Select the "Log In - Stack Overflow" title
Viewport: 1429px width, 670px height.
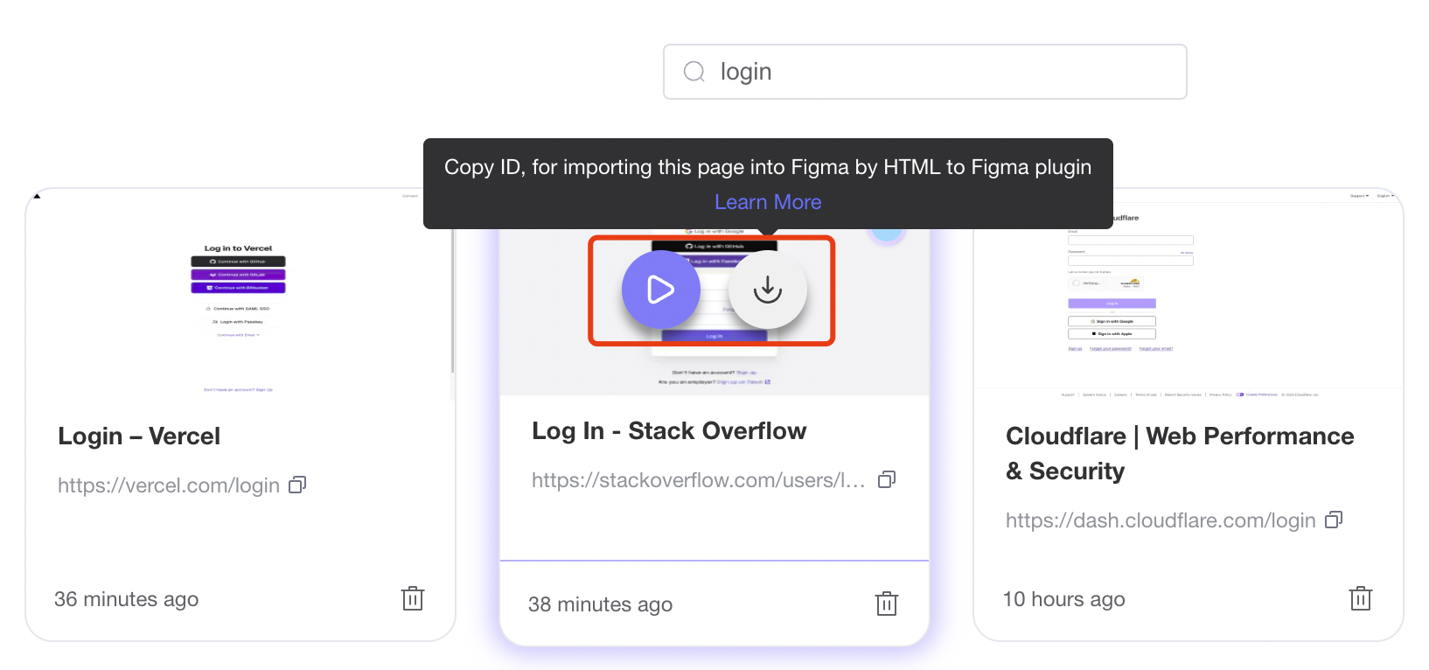click(669, 431)
